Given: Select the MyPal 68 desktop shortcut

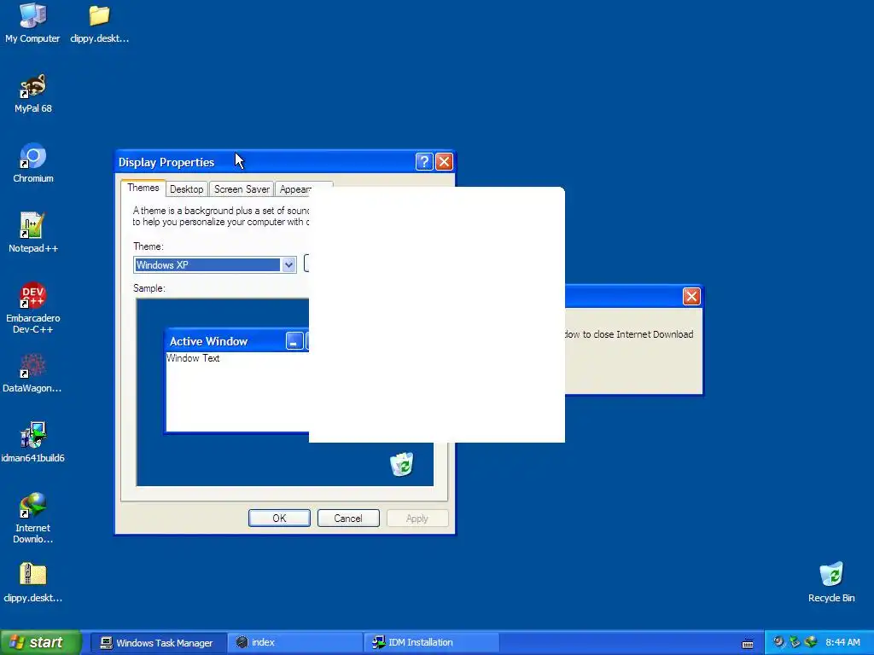Looking at the screenshot, I should click(33, 94).
